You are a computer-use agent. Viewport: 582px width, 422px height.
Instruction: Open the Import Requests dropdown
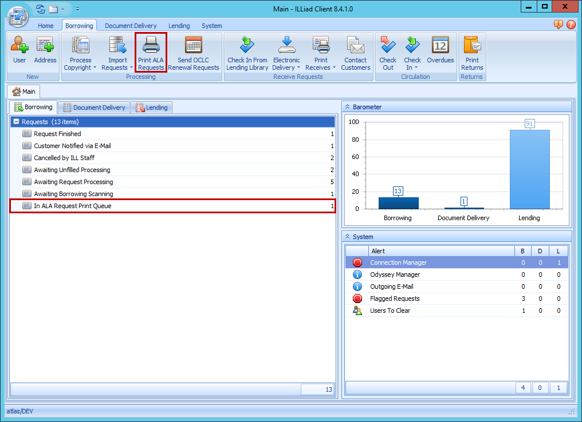pos(117,63)
